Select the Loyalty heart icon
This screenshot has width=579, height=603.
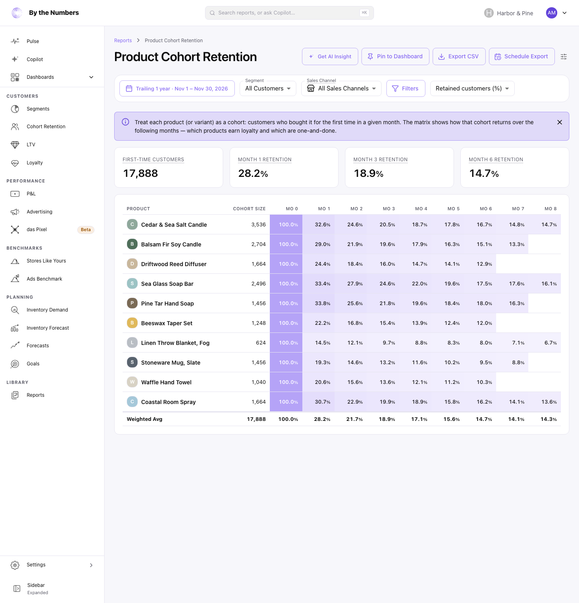point(15,163)
